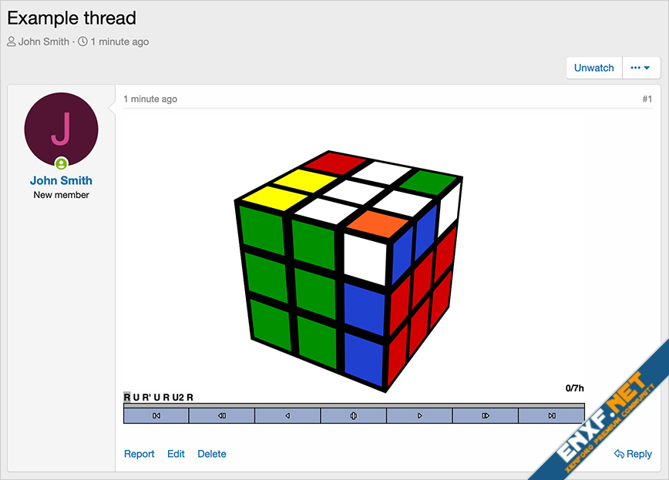Click the fast forward playback button
This screenshot has width=669, height=480.
pos(486,415)
